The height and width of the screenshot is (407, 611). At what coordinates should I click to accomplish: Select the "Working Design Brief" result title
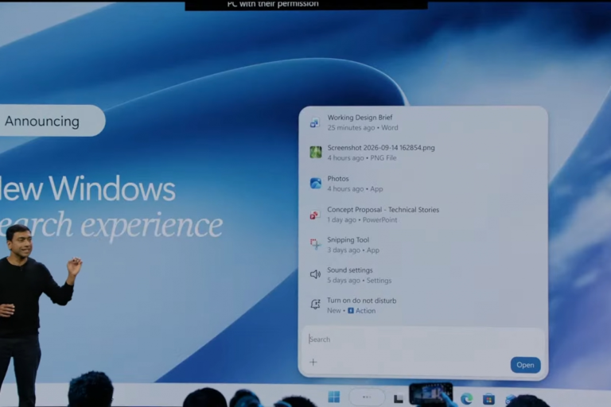coord(360,117)
